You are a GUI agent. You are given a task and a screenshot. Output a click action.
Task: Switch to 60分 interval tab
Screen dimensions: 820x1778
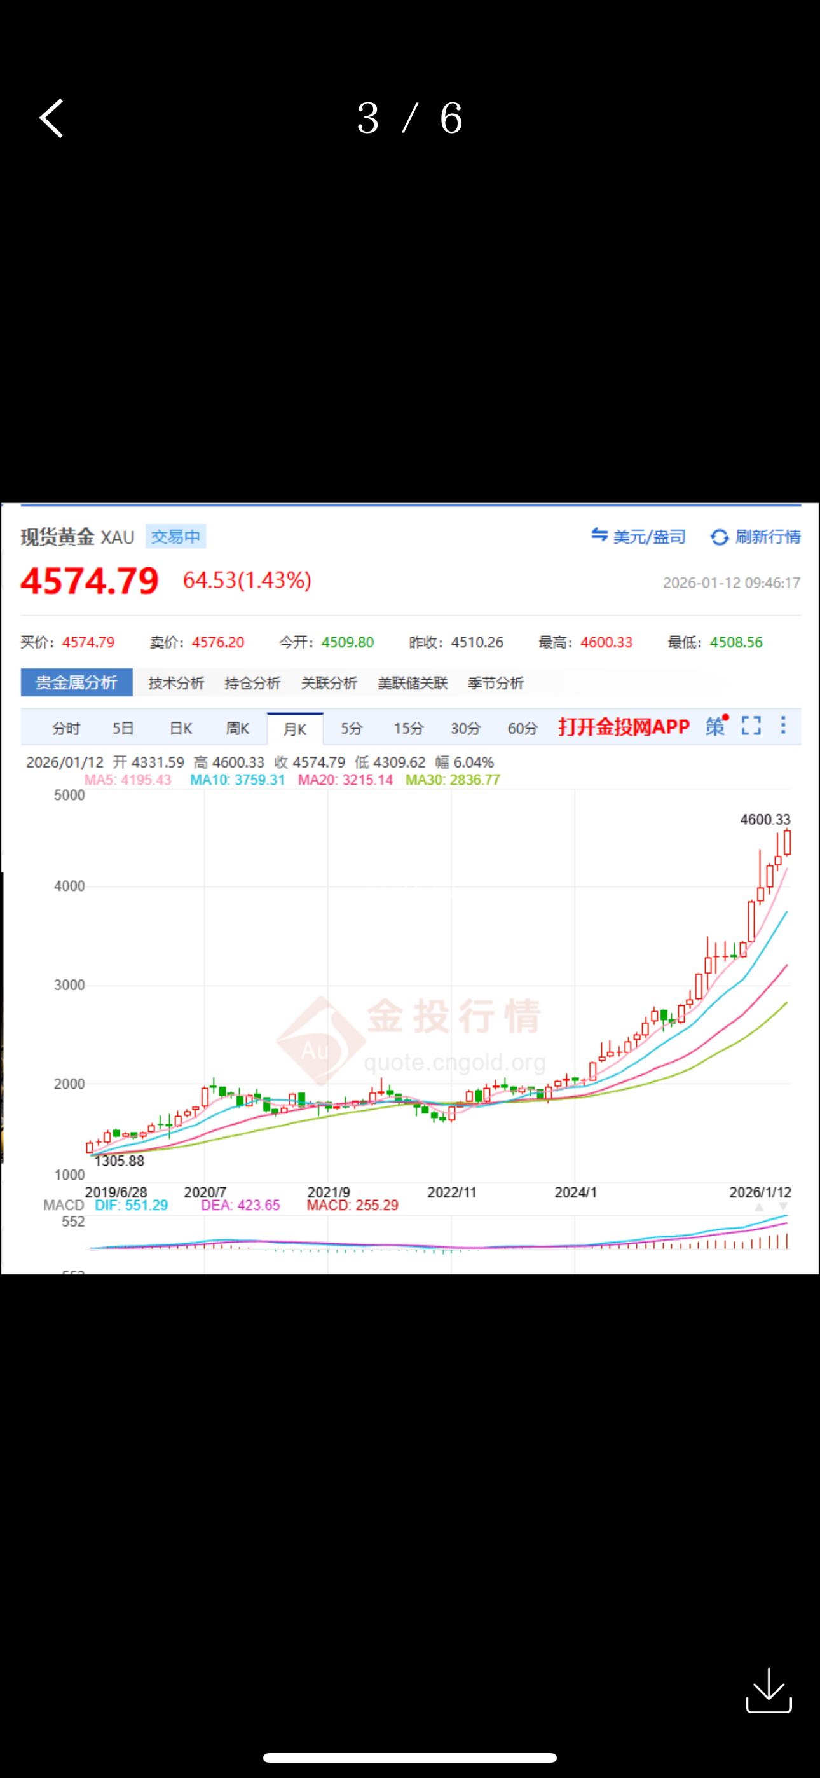[523, 729]
